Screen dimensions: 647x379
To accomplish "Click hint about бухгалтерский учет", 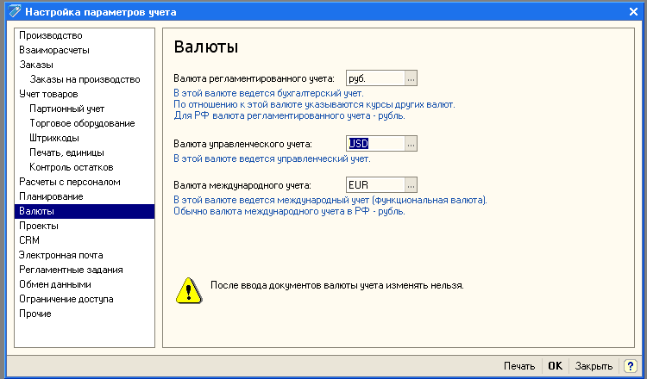I will coord(268,93).
